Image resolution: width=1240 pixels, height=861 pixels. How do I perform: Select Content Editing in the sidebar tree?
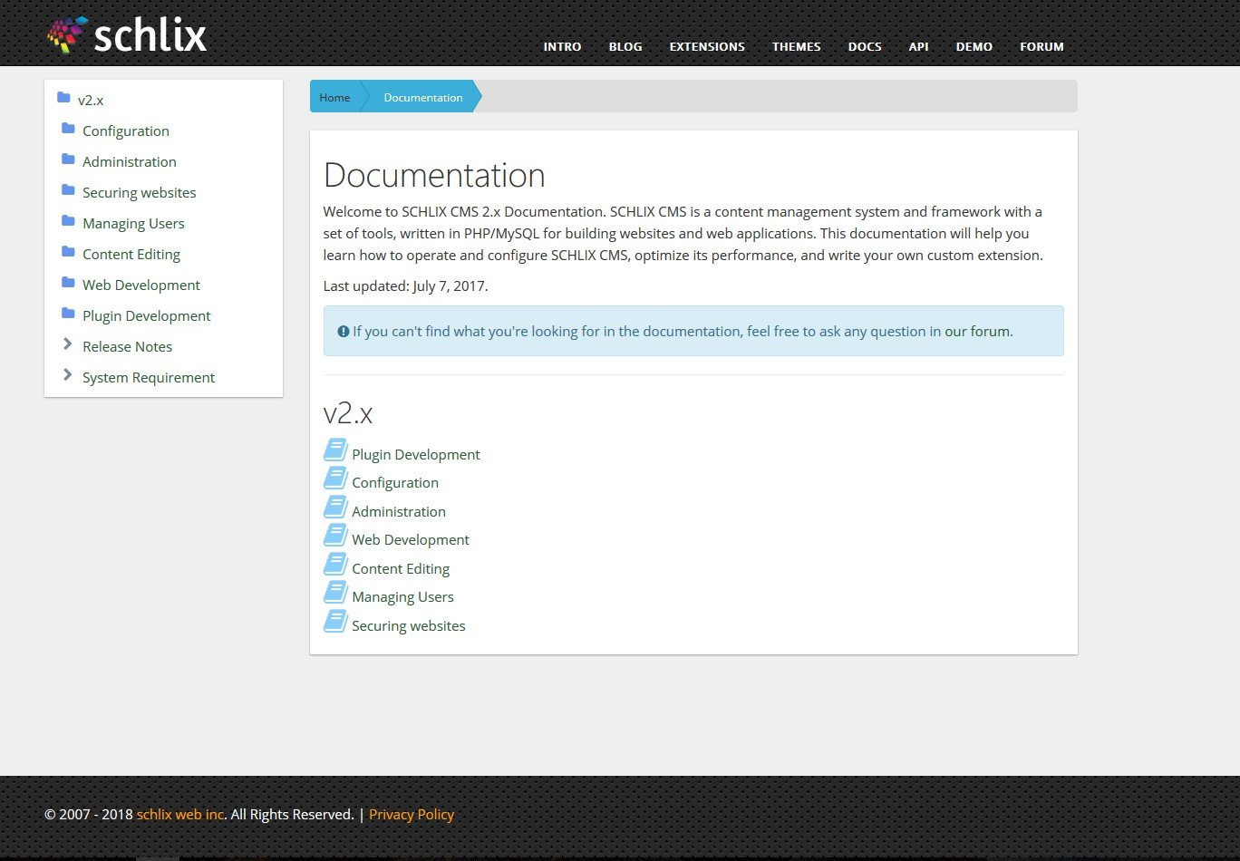[131, 254]
